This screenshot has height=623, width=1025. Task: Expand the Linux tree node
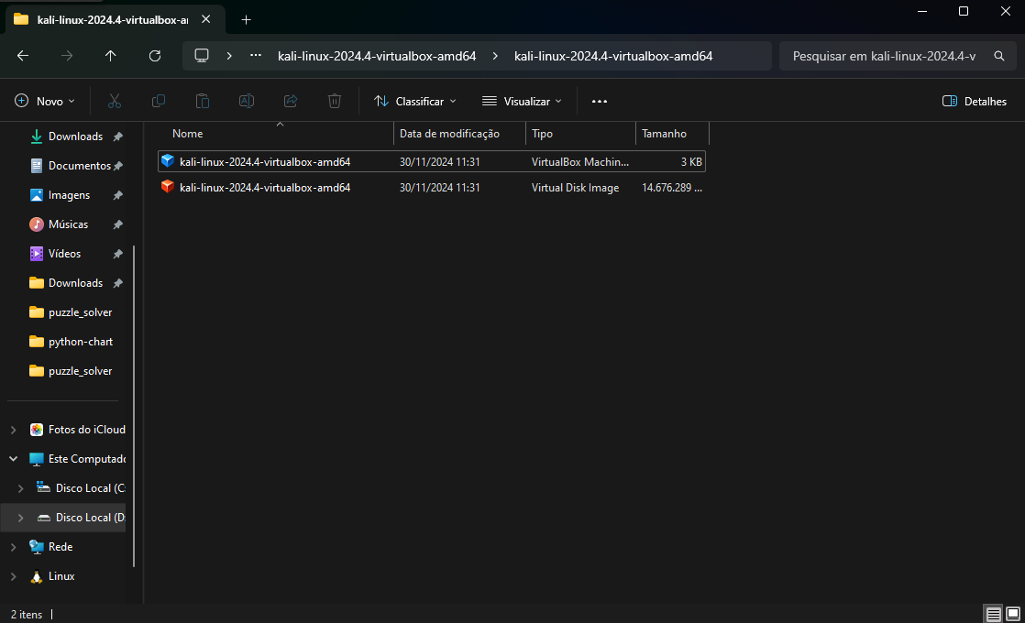click(x=13, y=576)
